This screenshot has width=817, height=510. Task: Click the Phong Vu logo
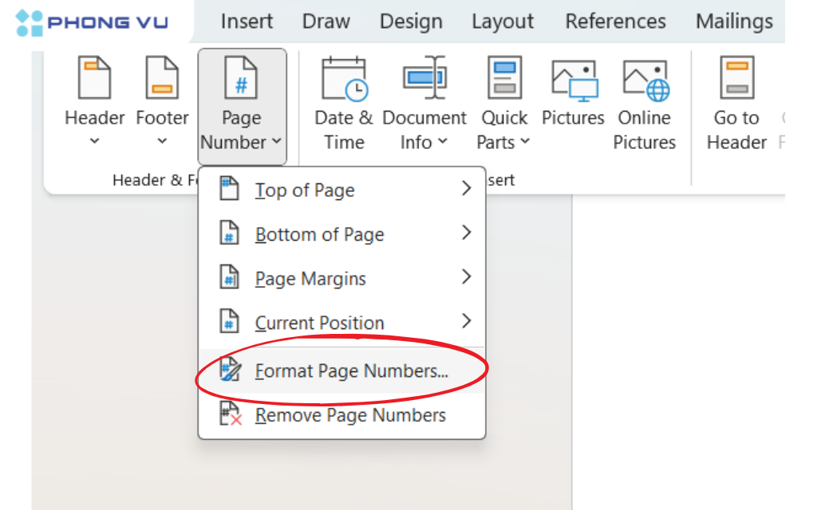click(x=90, y=22)
